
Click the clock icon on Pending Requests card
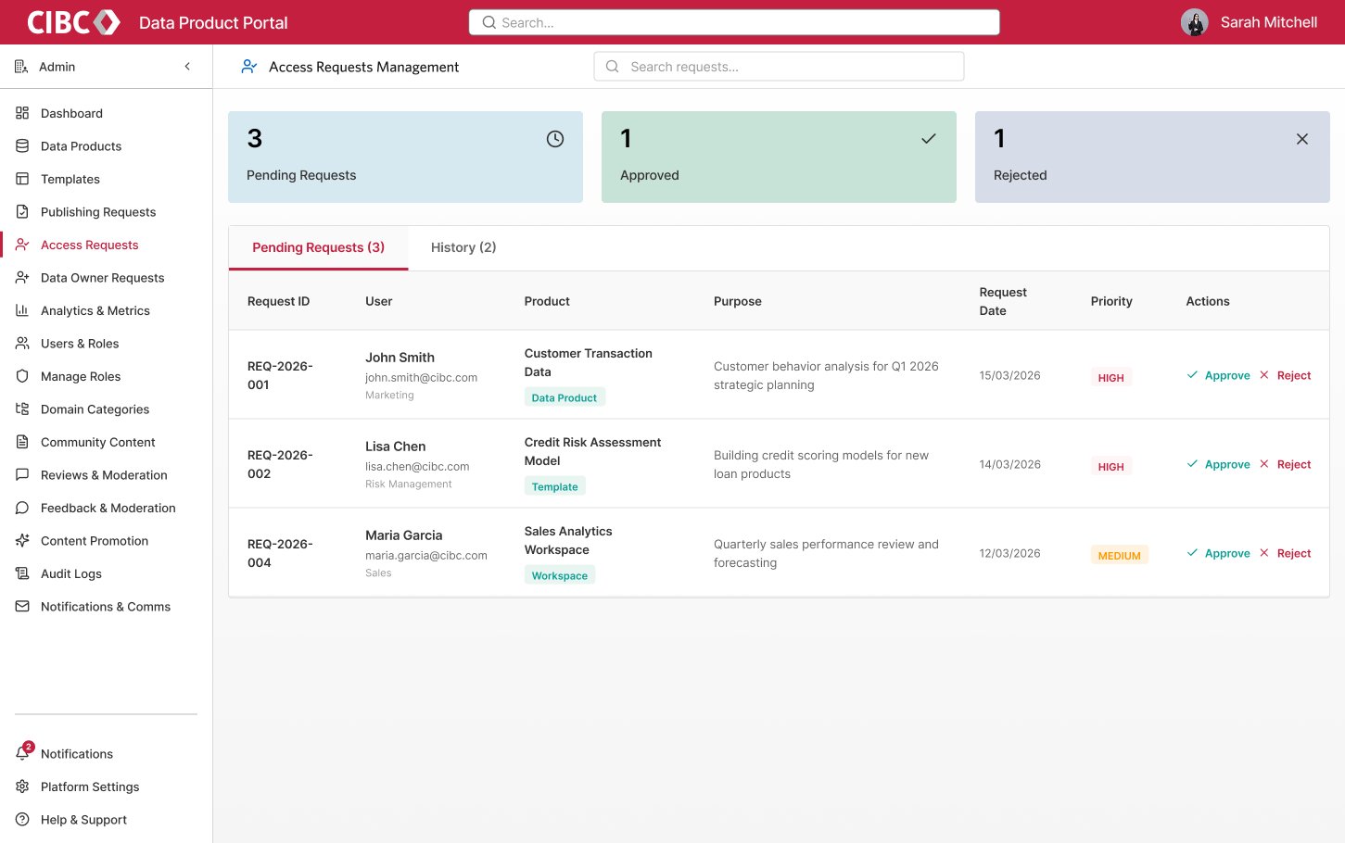555,139
